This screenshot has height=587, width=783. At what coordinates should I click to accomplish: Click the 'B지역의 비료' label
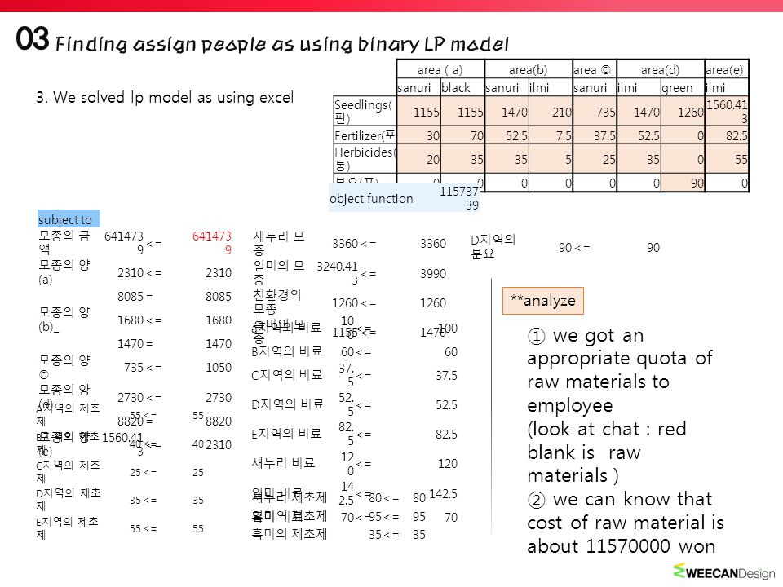pyautogui.click(x=286, y=351)
